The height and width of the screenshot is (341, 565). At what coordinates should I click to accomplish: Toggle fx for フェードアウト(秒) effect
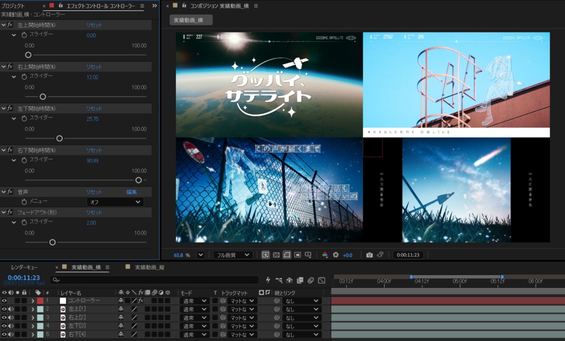10,212
